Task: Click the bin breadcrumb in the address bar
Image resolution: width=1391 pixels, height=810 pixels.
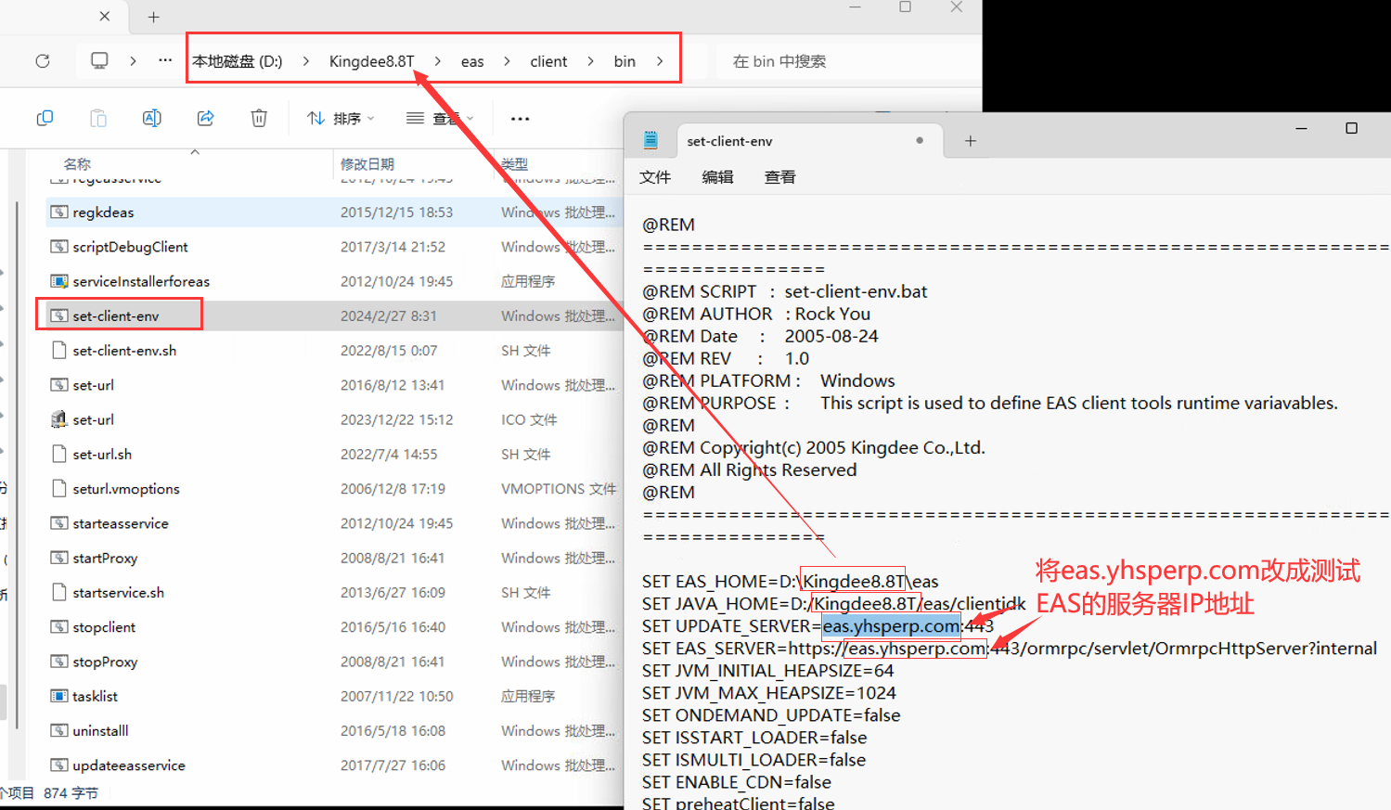Action: [625, 60]
